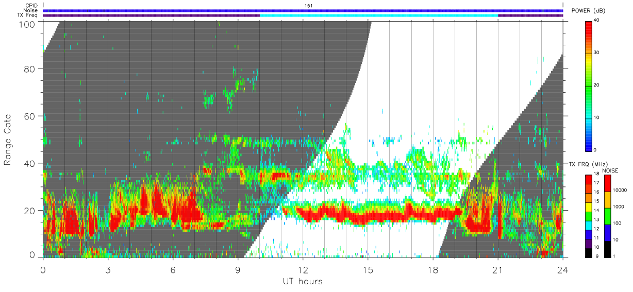Image resolution: width=633 pixels, height=292 pixels.
Task: Click the blue swatch of the NOISE legend
Action: 607,233
